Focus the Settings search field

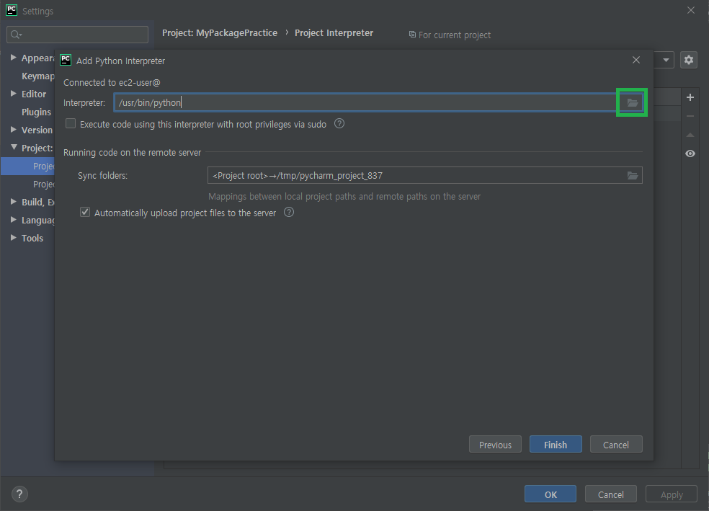(x=77, y=35)
